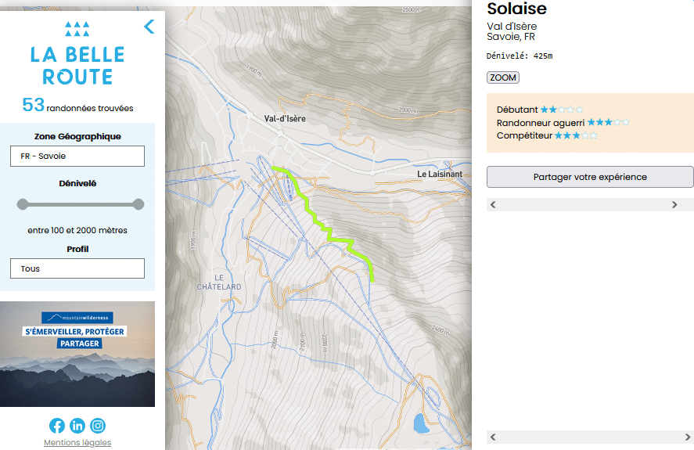Click the lower scrollbar right arrow

[x=688, y=437]
